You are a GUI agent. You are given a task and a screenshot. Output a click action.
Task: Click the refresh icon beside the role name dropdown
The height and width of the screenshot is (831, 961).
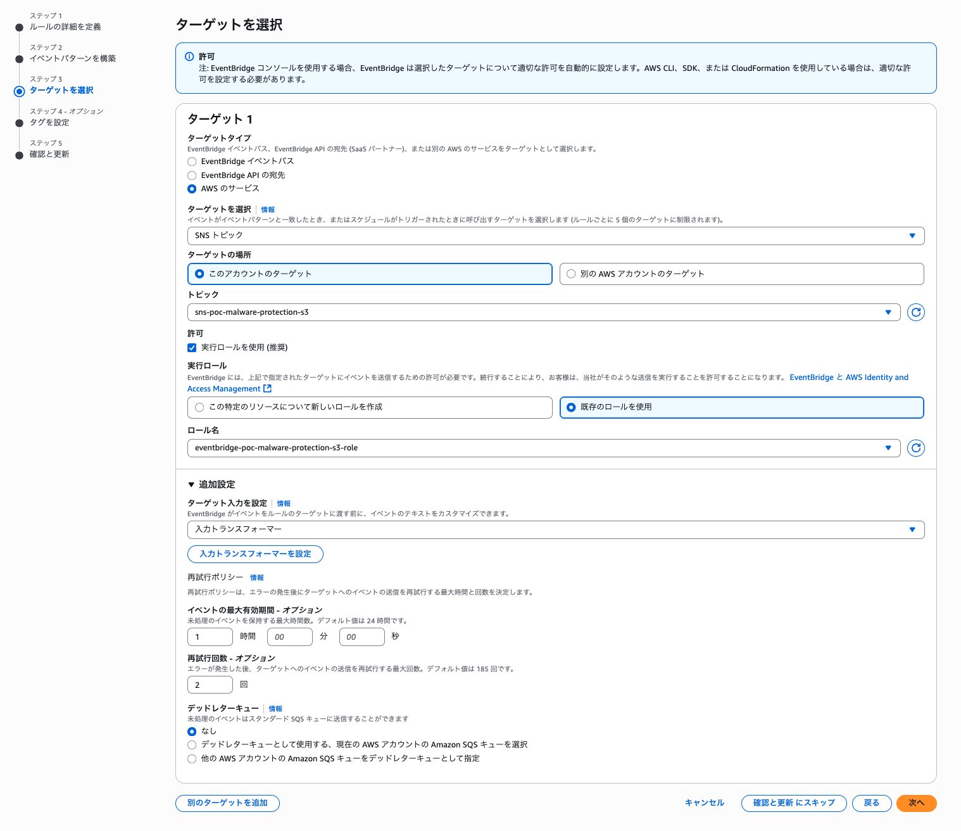click(915, 448)
